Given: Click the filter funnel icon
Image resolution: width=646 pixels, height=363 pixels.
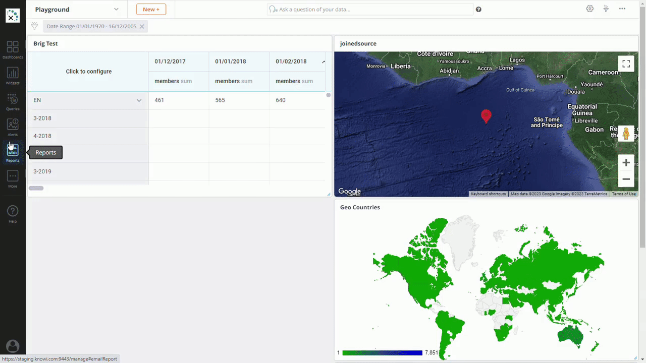Looking at the screenshot, I should [34, 26].
